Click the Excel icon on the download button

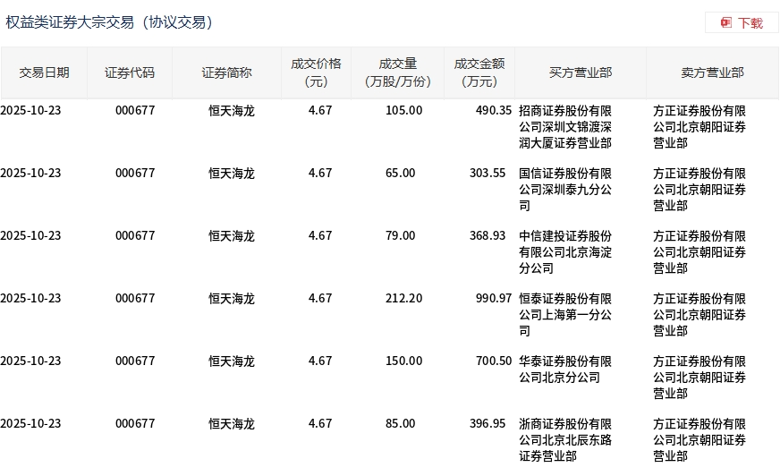pyautogui.click(x=725, y=22)
